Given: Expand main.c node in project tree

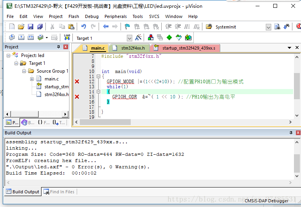Looking at the screenshot, I should point(32,79).
